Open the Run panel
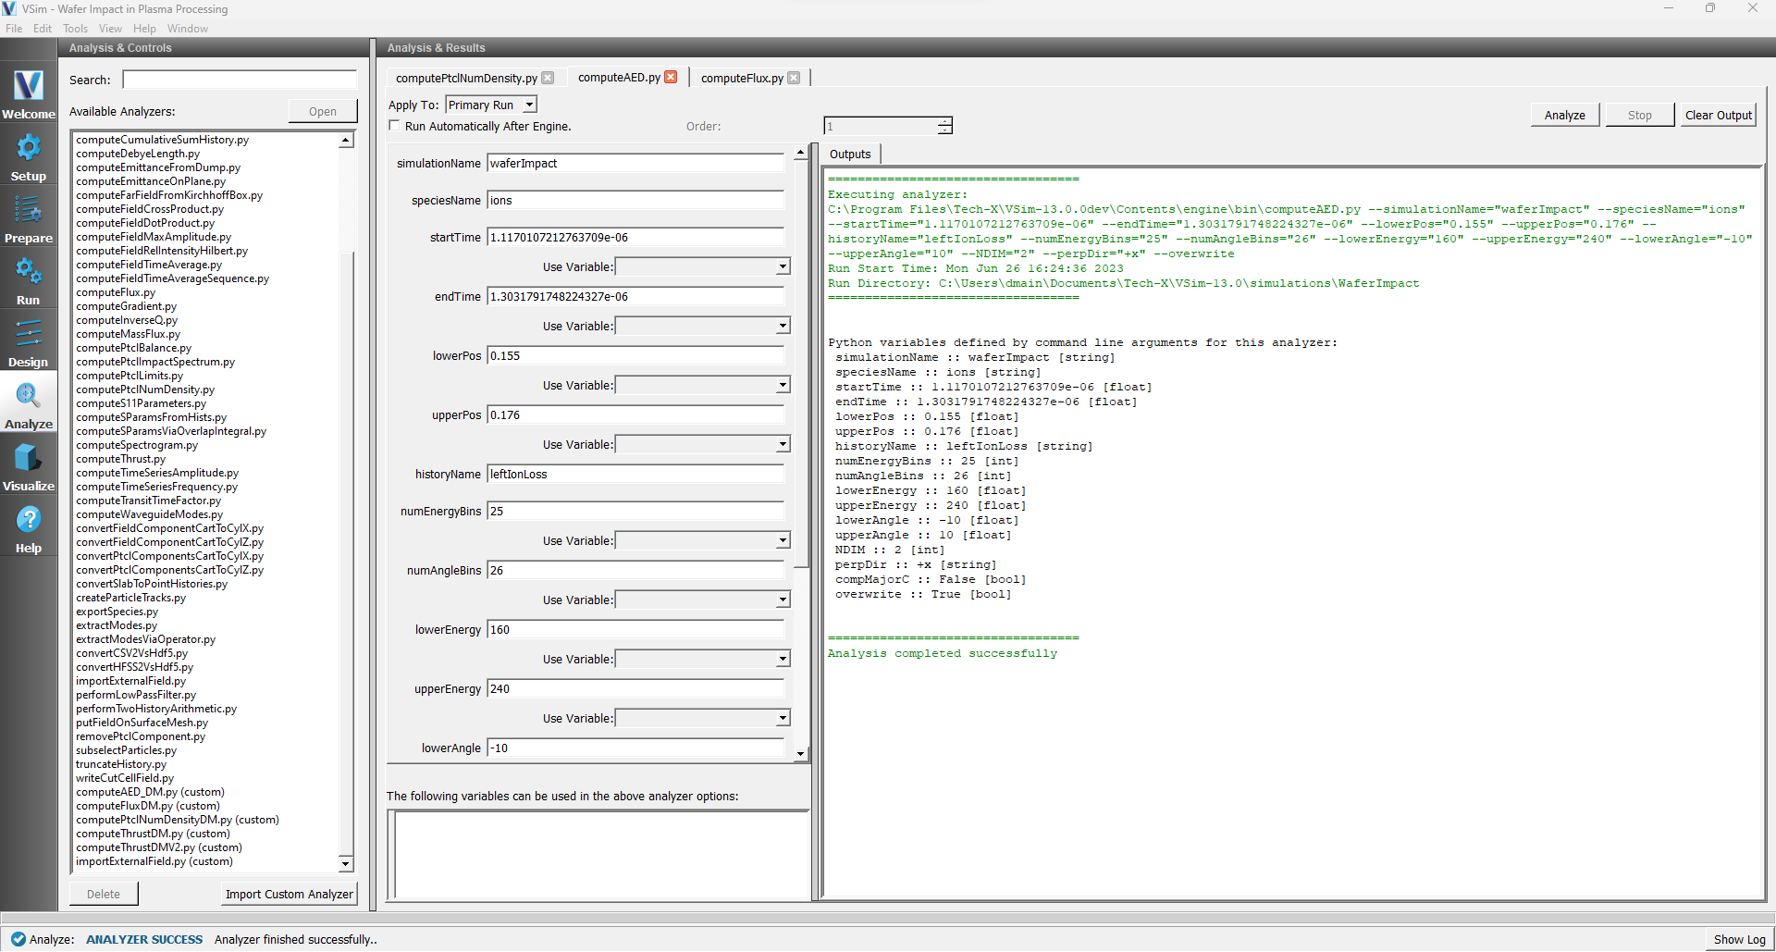 click(x=28, y=280)
